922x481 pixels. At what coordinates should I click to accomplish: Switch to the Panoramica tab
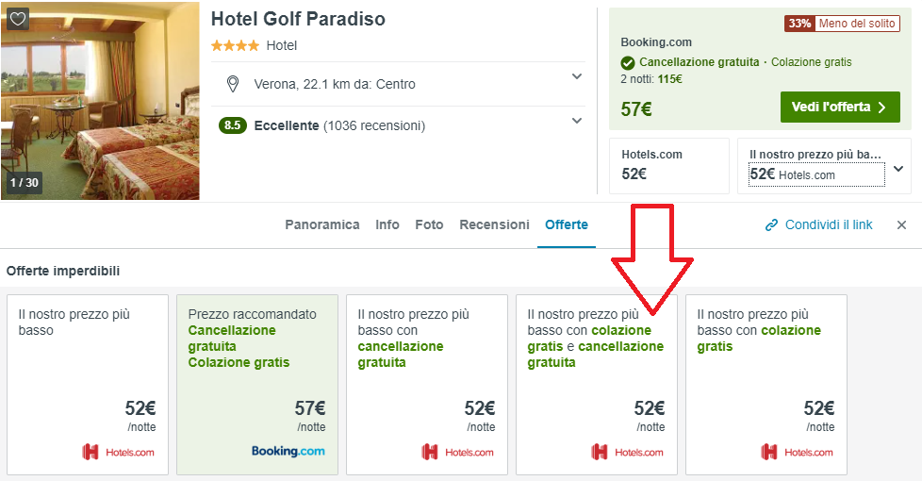(322, 225)
